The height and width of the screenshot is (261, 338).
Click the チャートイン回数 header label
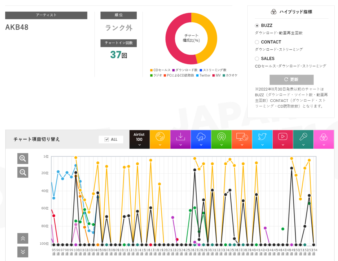point(119,43)
